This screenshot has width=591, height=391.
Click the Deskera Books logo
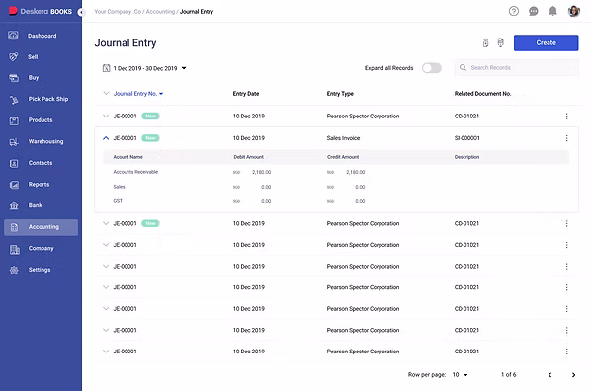point(41,11)
